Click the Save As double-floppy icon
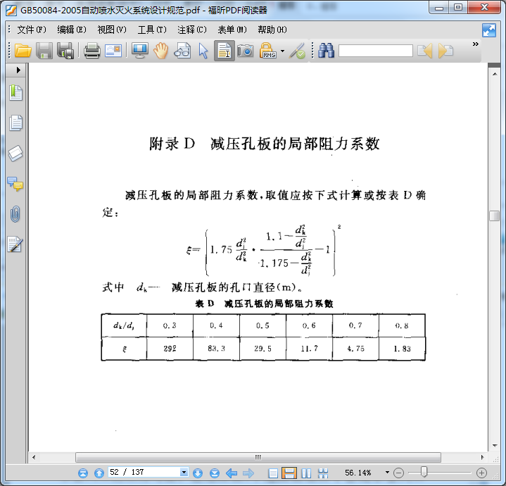Image resolution: width=506 pixels, height=486 pixels. 65,51
